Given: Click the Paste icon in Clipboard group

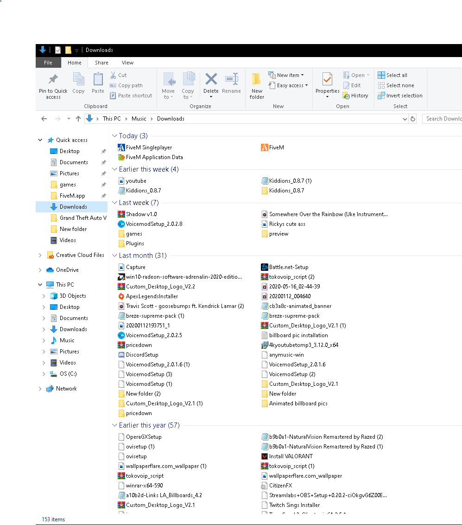Looking at the screenshot, I should coord(98,80).
